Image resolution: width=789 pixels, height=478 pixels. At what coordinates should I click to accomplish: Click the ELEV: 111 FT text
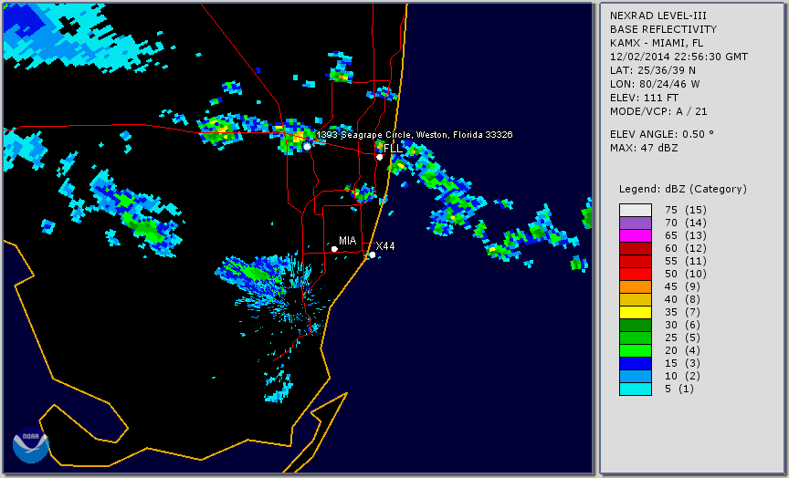tap(644, 98)
